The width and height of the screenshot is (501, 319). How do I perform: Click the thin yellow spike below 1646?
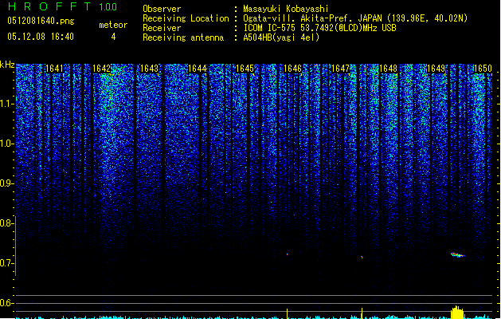coord(287,314)
